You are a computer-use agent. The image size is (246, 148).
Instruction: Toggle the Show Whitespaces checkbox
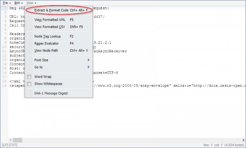tap(29, 84)
